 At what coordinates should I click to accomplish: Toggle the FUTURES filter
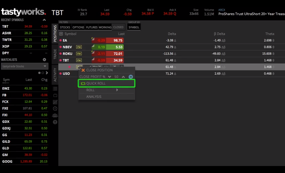pyautogui.click(x=92, y=27)
